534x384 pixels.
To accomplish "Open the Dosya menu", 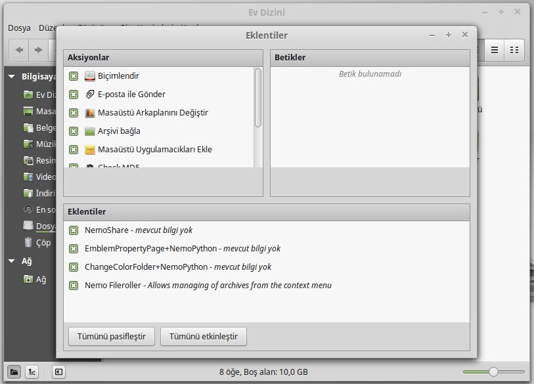I will [20, 28].
